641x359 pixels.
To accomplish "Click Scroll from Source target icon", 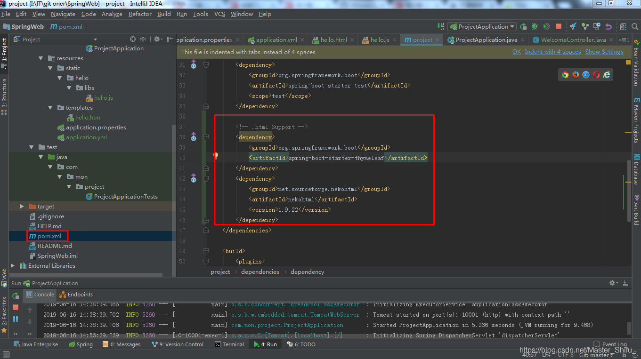I will [133, 40].
